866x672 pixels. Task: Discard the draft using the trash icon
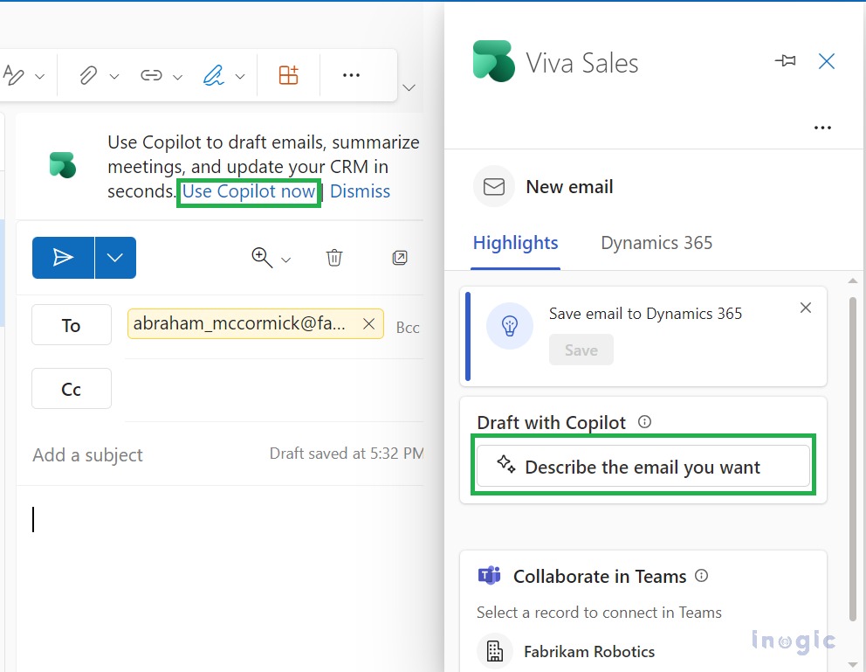tap(333, 257)
